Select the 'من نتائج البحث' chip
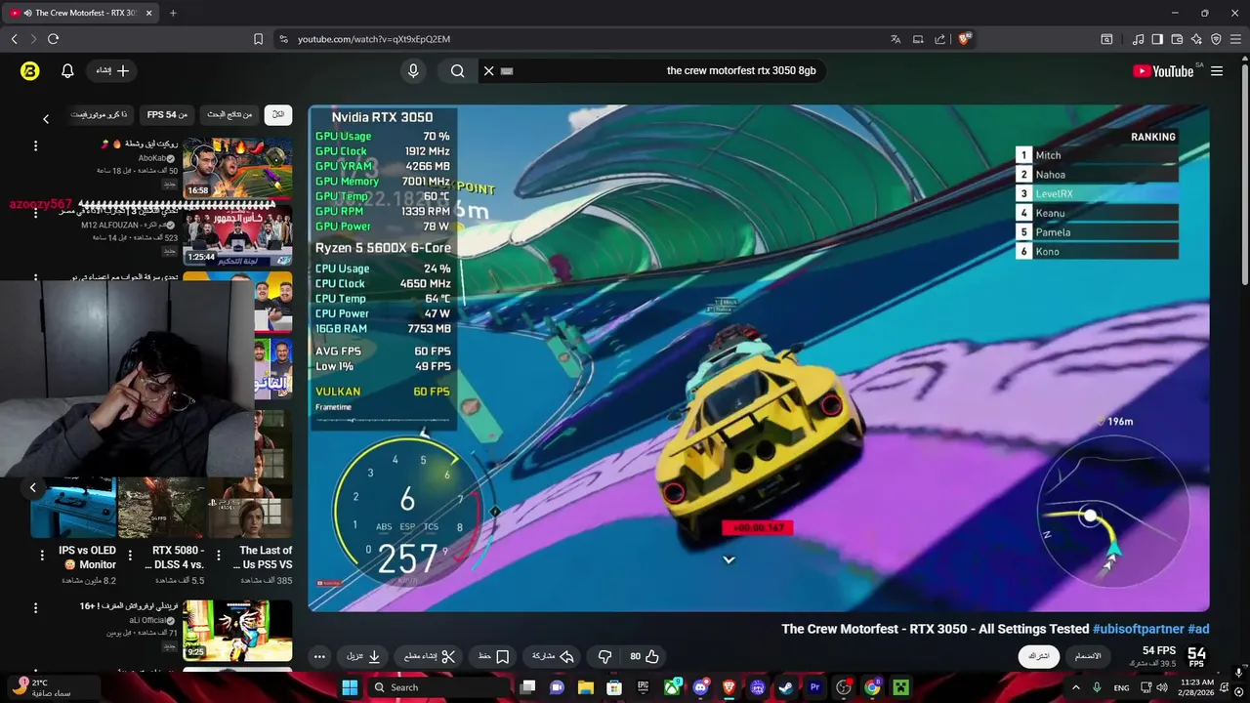The height and width of the screenshot is (703, 1250). [229, 115]
